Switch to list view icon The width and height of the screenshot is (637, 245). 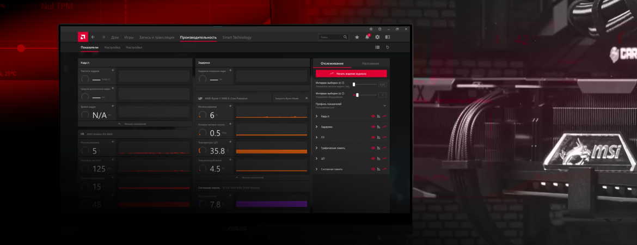pyautogui.click(x=377, y=47)
